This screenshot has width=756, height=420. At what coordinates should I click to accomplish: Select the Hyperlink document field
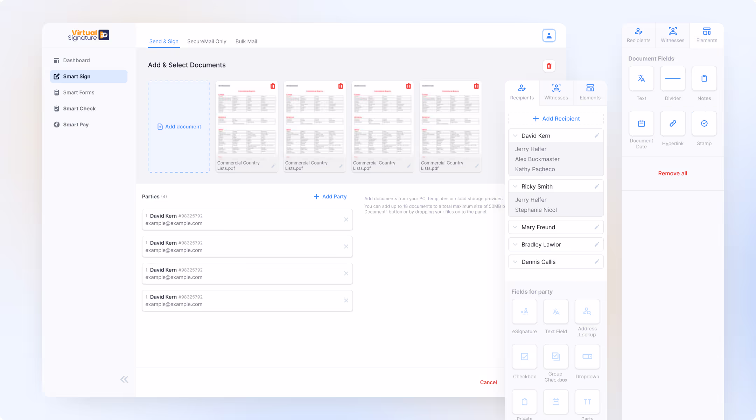pyautogui.click(x=672, y=124)
